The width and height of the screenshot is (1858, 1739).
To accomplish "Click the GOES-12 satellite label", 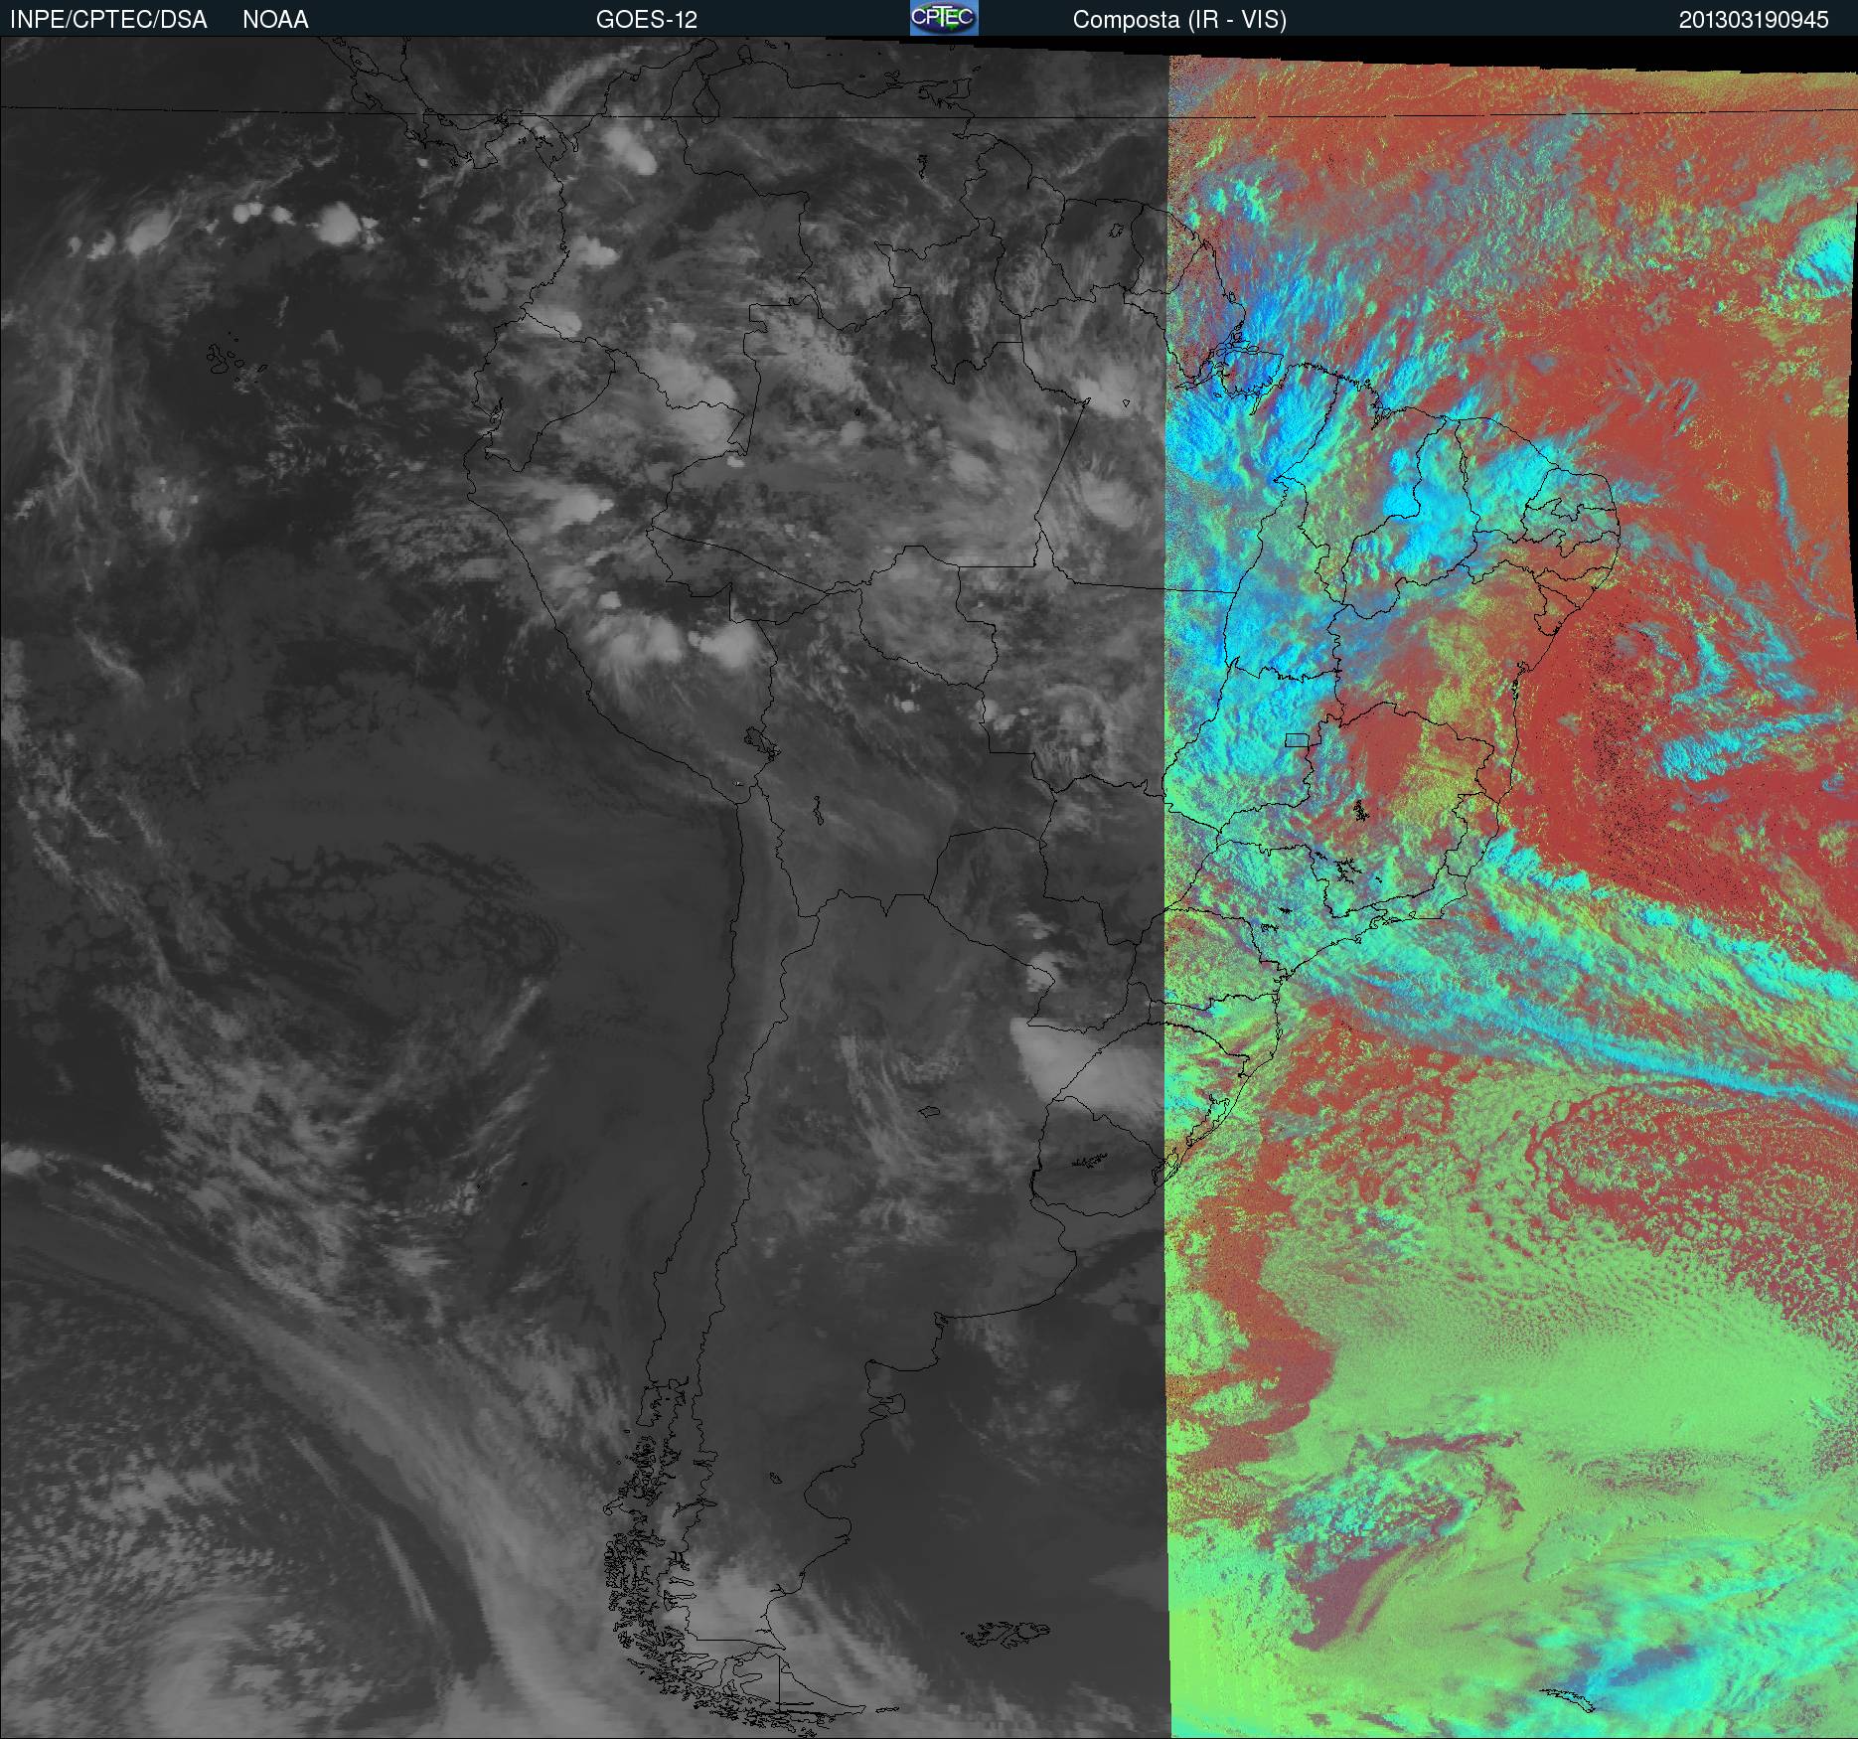I will click(647, 20).
